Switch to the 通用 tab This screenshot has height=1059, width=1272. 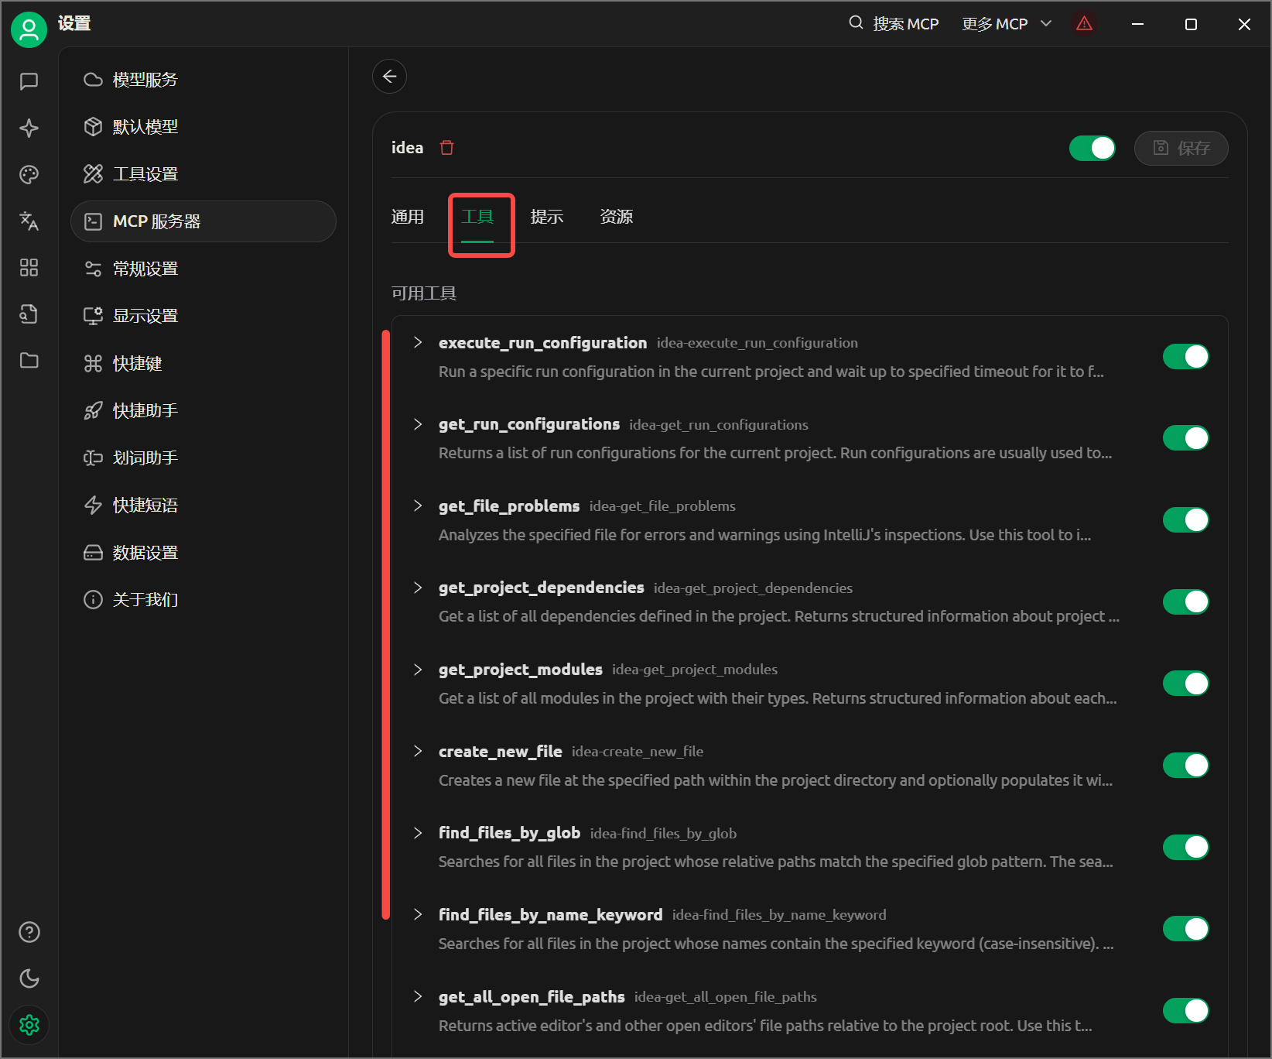[x=408, y=217]
